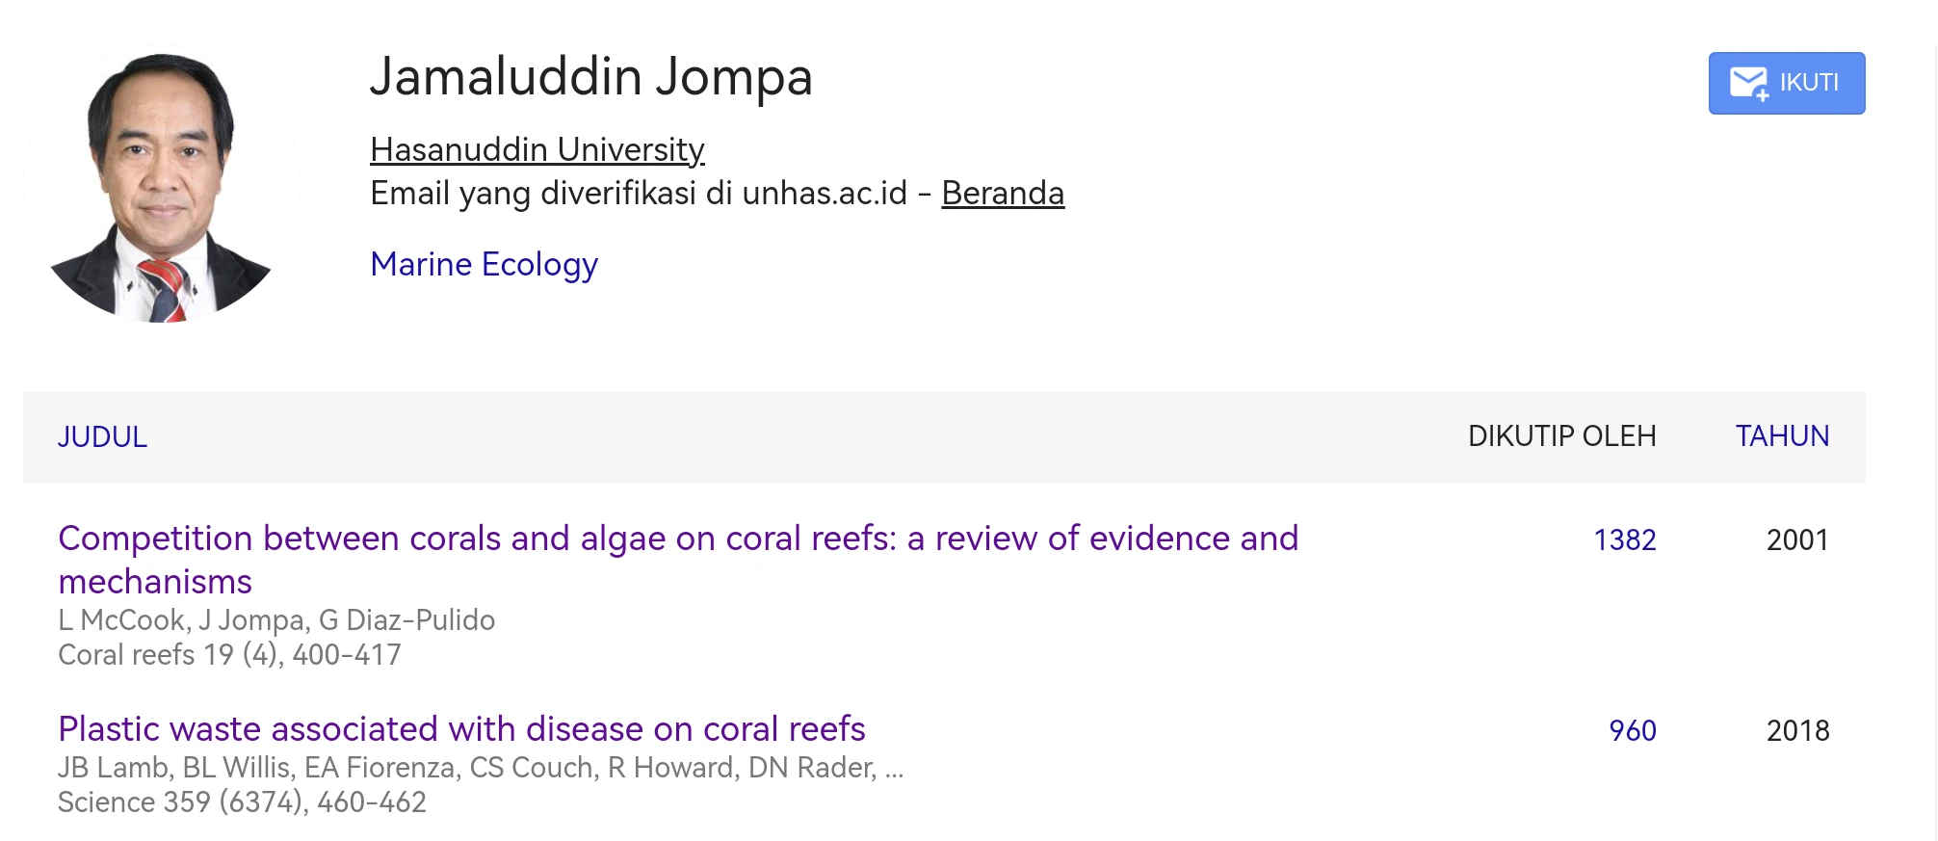This screenshot has height=841, width=1938.
Task: Follow this author with IKUTI button
Action: pos(1787,84)
